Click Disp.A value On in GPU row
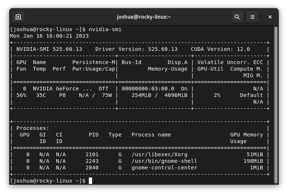Viewport: 288px width, 195px height. pos(184,89)
